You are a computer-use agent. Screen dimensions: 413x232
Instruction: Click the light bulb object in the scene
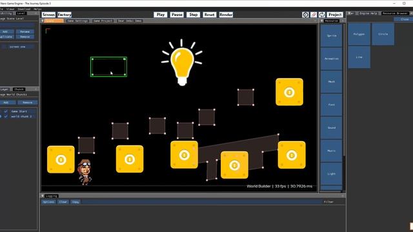point(182,63)
